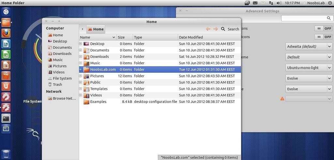The height and width of the screenshot is (160, 334).
Task: Open the Adwaita (default) theme dropdown
Action: 309,46
